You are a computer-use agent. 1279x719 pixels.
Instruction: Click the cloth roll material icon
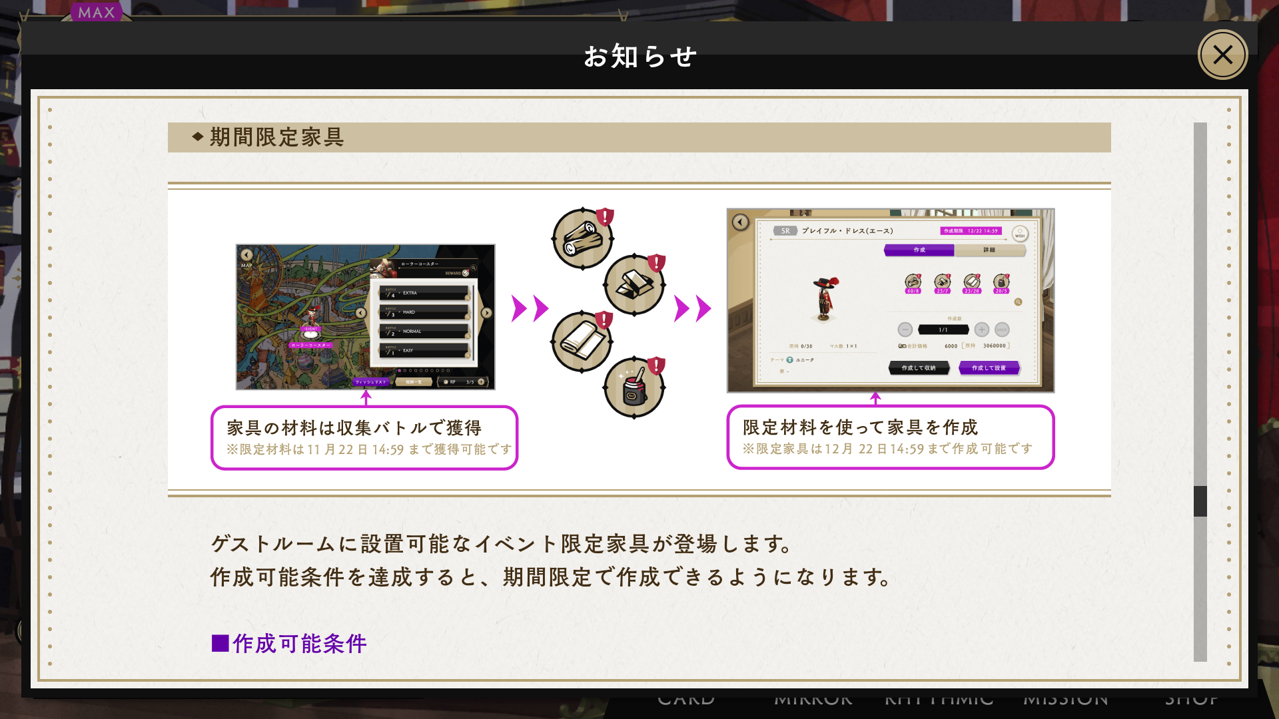(x=582, y=342)
